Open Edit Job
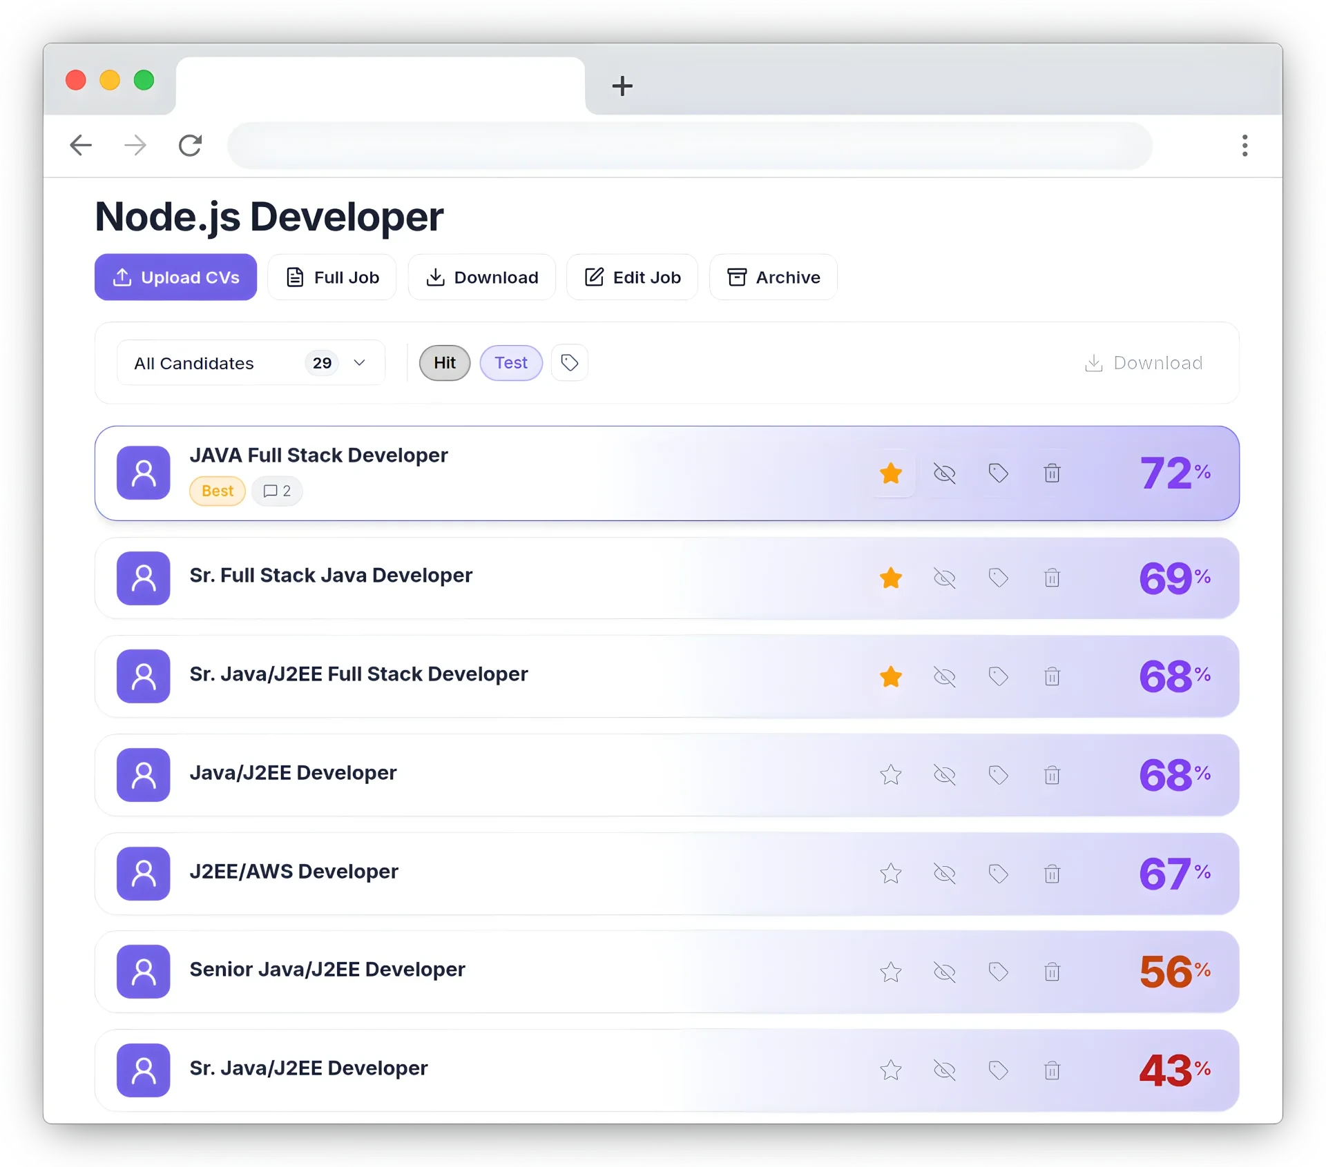This screenshot has height=1167, width=1326. click(x=633, y=277)
